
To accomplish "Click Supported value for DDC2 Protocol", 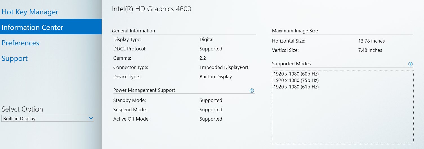I will click(x=211, y=49).
